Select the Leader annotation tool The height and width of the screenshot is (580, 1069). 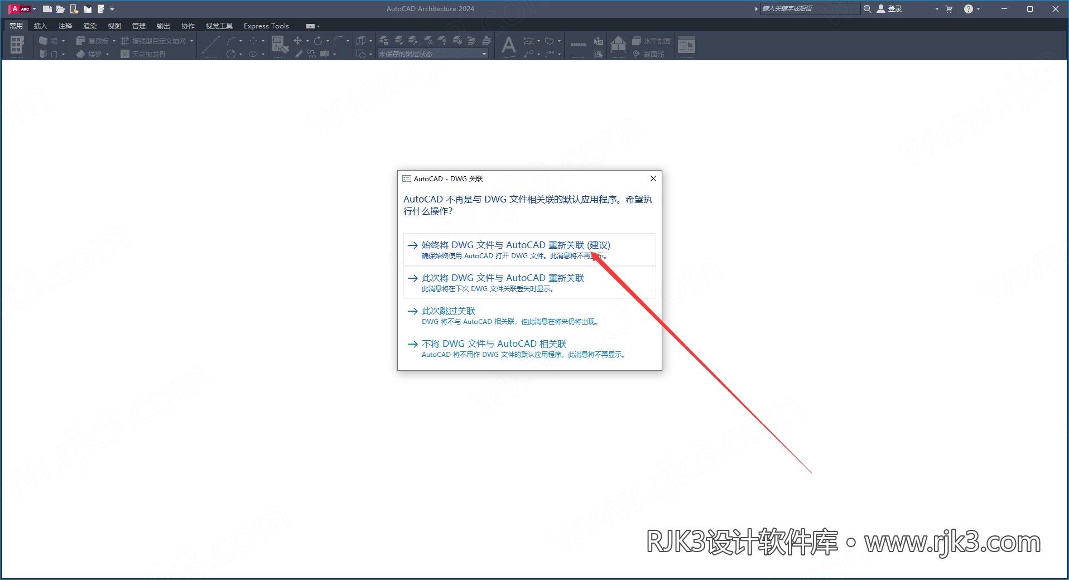click(529, 54)
